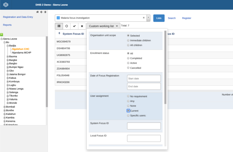Click DHIS 2 Demo - Sierra Leone title
This screenshot has width=233, height=152.
pyautogui.click(x=51, y=5)
